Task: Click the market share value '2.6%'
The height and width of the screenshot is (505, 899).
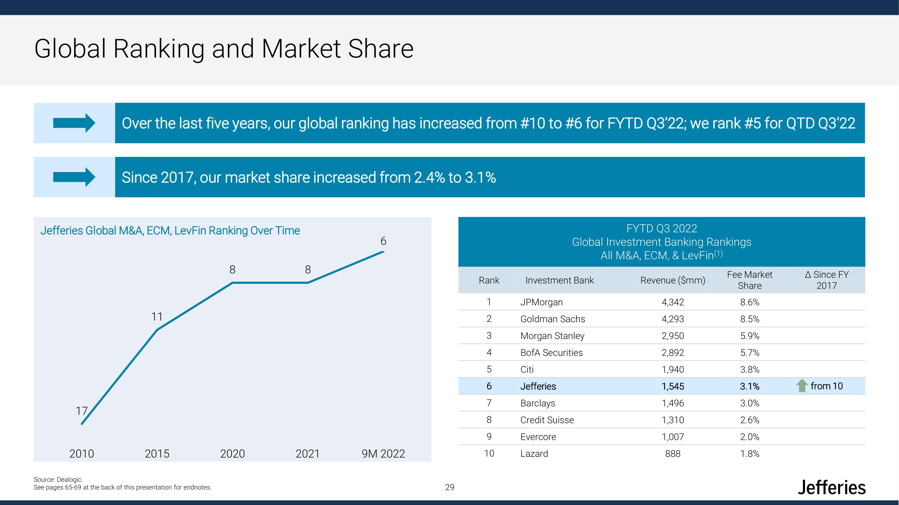Action: tap(750, 420)
